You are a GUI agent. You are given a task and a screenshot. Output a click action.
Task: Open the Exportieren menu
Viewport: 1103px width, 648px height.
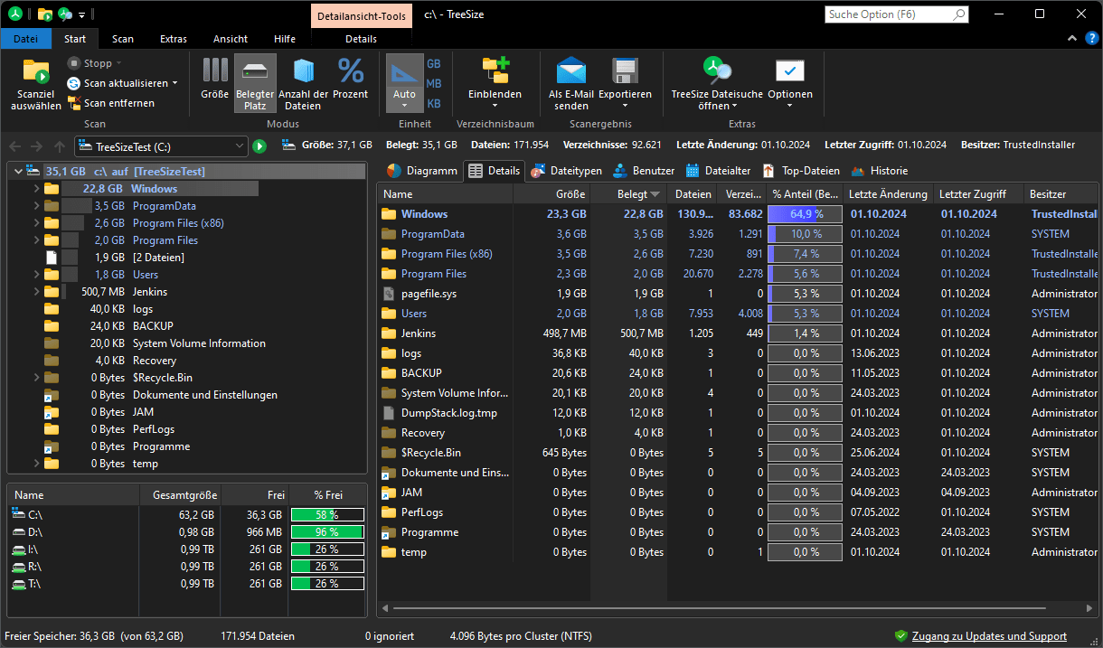click(x=625, y=83)
